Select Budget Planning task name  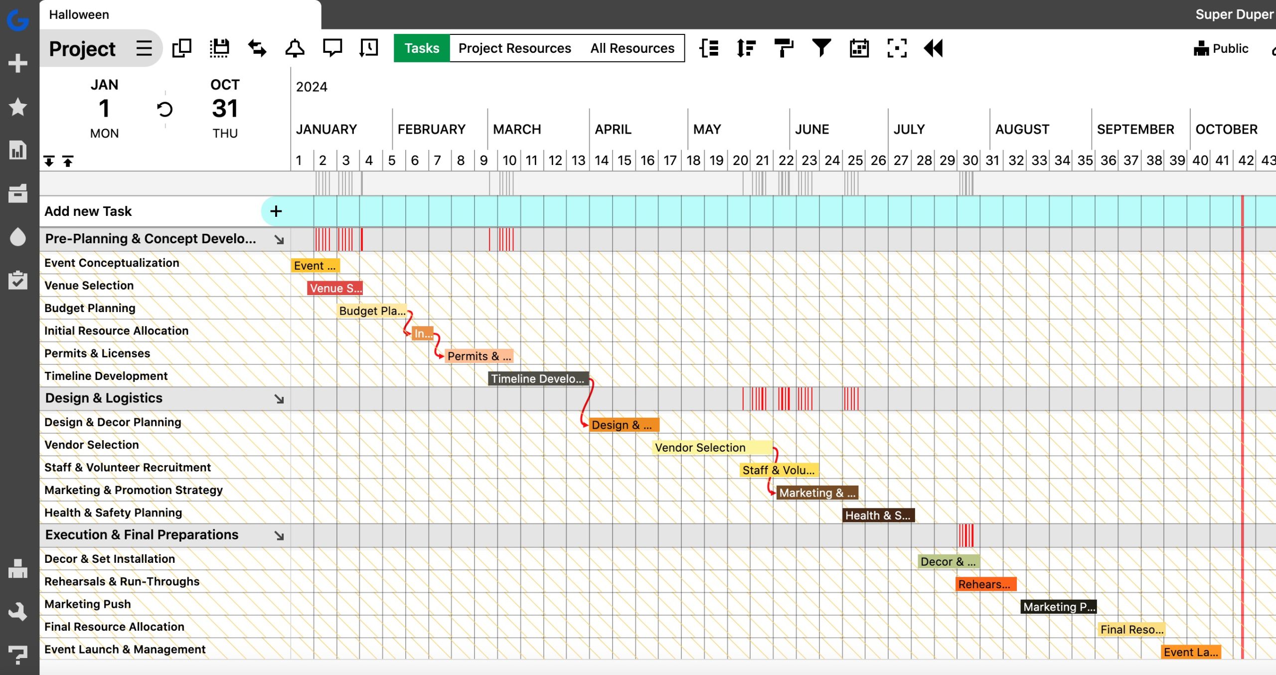tap(90, 308)
